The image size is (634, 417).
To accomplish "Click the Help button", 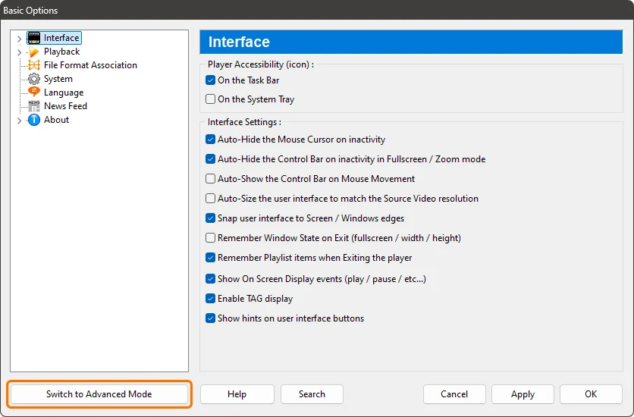I will click(x=237, y=394).
